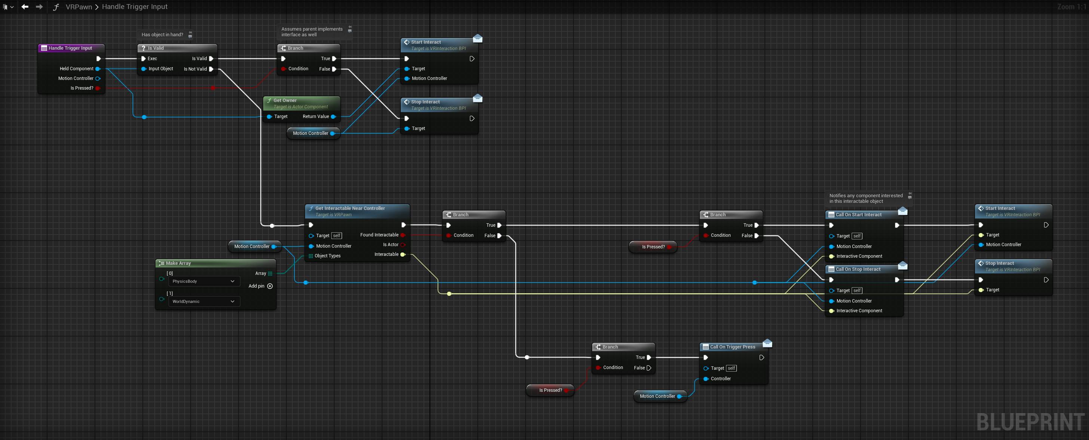Add a pin to Make Array
1089x440 pixels.
click(x=261, y=286)
